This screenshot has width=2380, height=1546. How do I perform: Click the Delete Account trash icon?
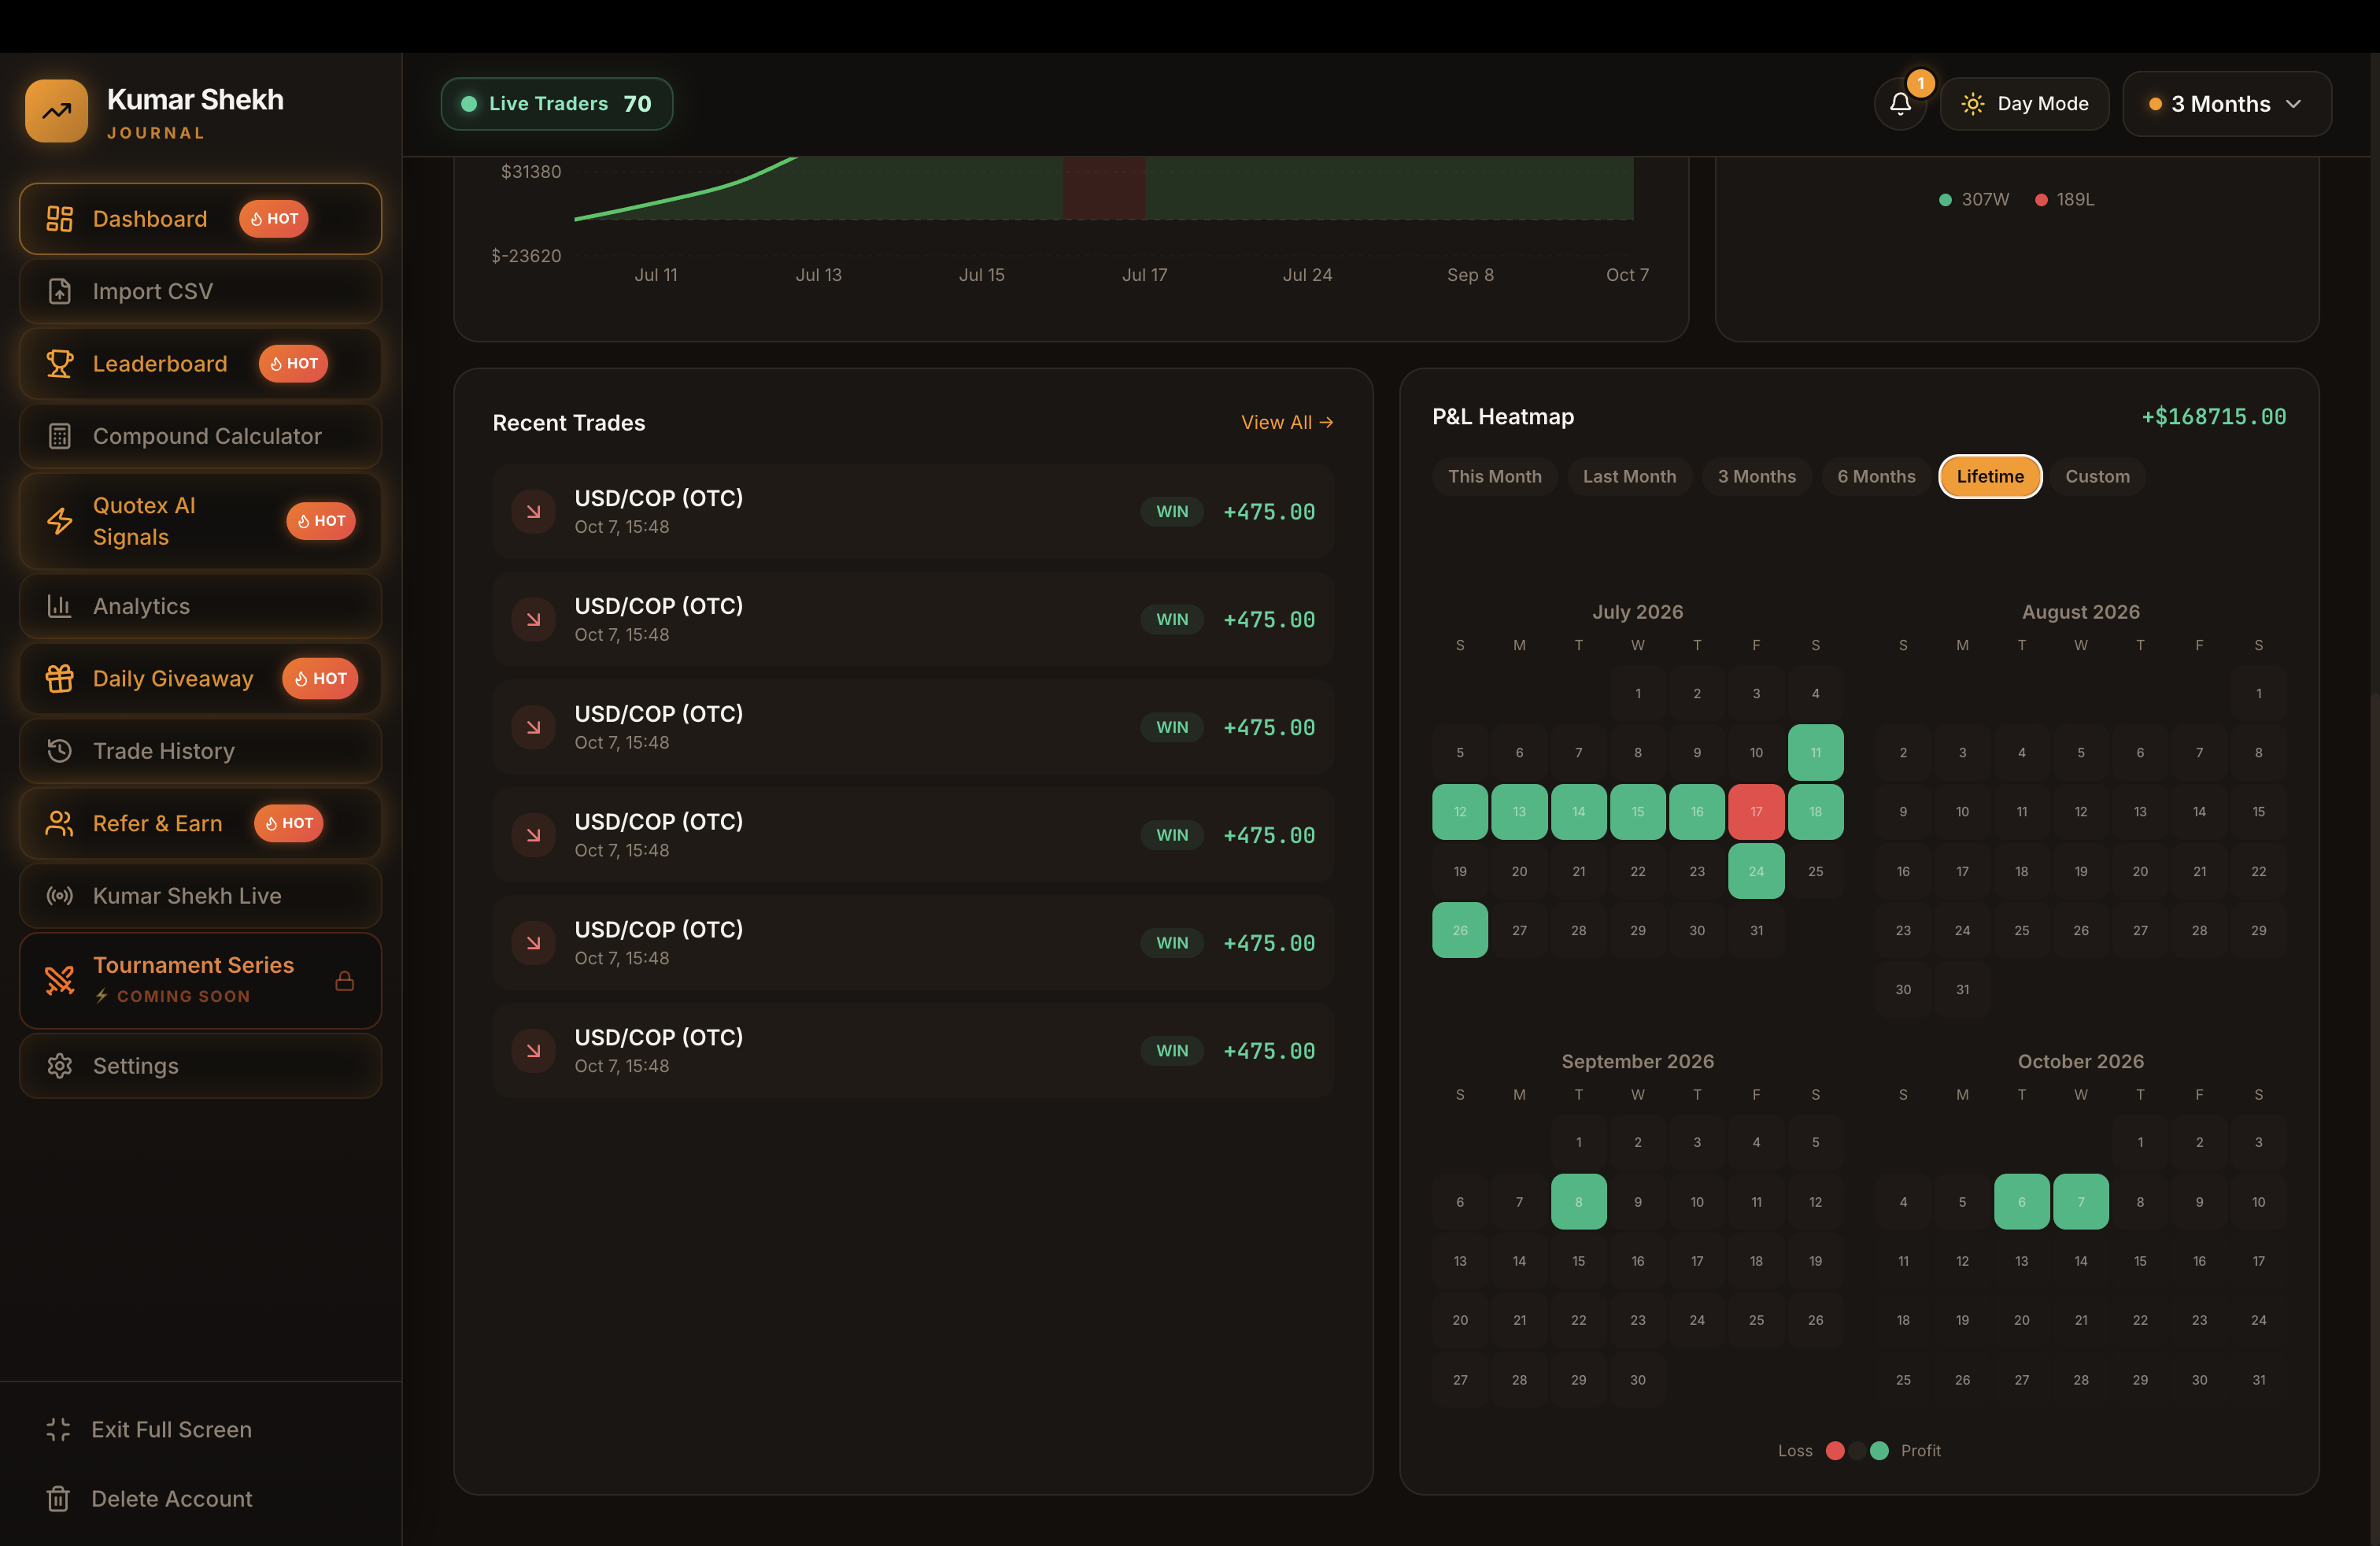pos(58,1499)
